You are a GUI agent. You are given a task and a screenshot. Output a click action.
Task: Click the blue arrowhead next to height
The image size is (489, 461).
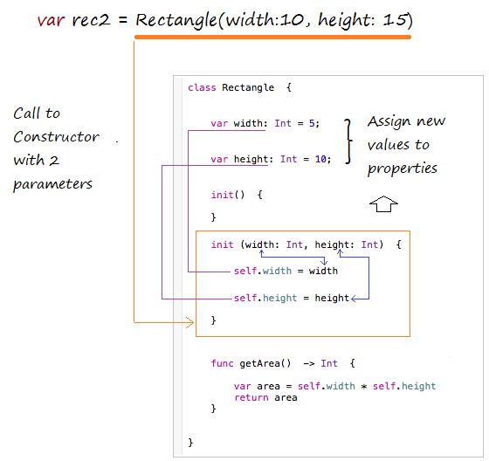(x=354, y=299)
